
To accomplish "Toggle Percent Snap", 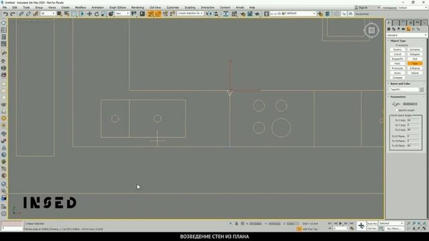I will (x=165, y=13).
